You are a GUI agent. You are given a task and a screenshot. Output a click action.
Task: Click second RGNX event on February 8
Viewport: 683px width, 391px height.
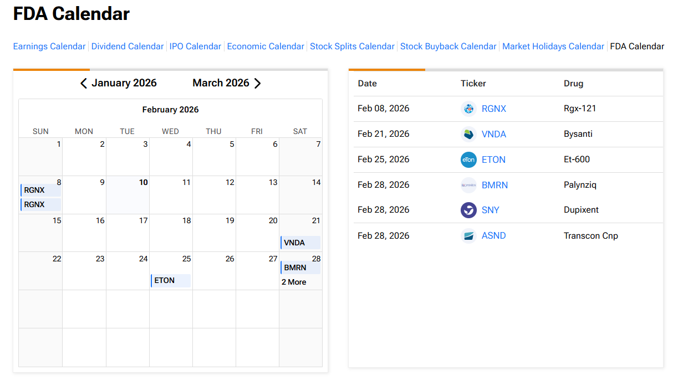point(40,204)
